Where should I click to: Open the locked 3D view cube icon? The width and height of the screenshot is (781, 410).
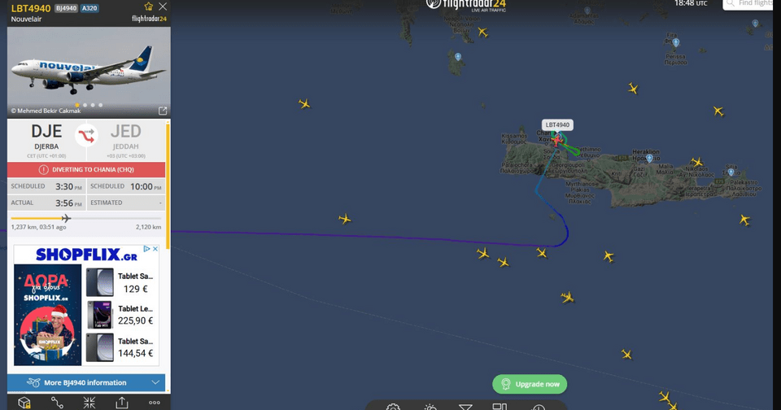pyautogui.click(x=24, y=403)
